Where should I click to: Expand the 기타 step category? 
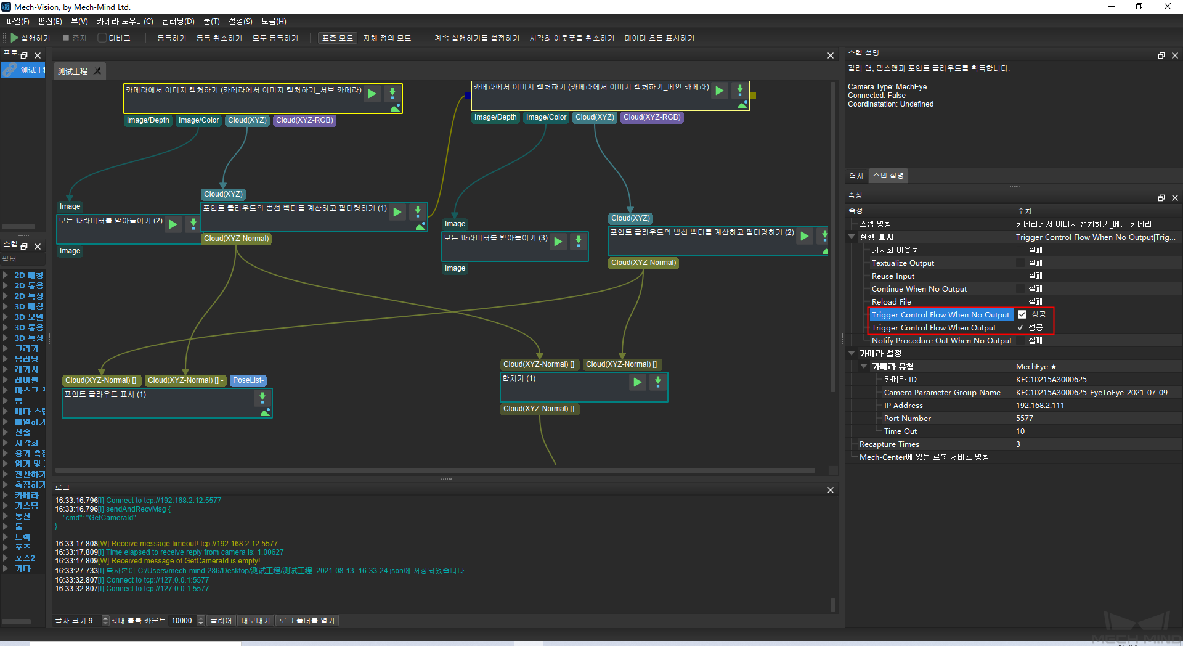[6, 569]
